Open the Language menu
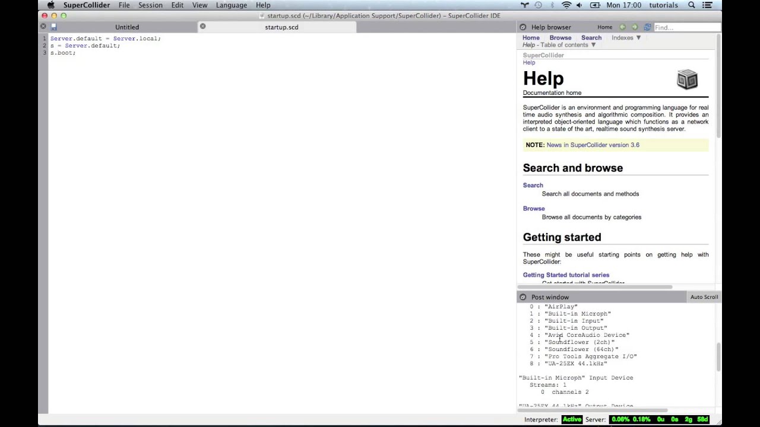The width and height of the screenshot is (760, 427). pos(232,5)
